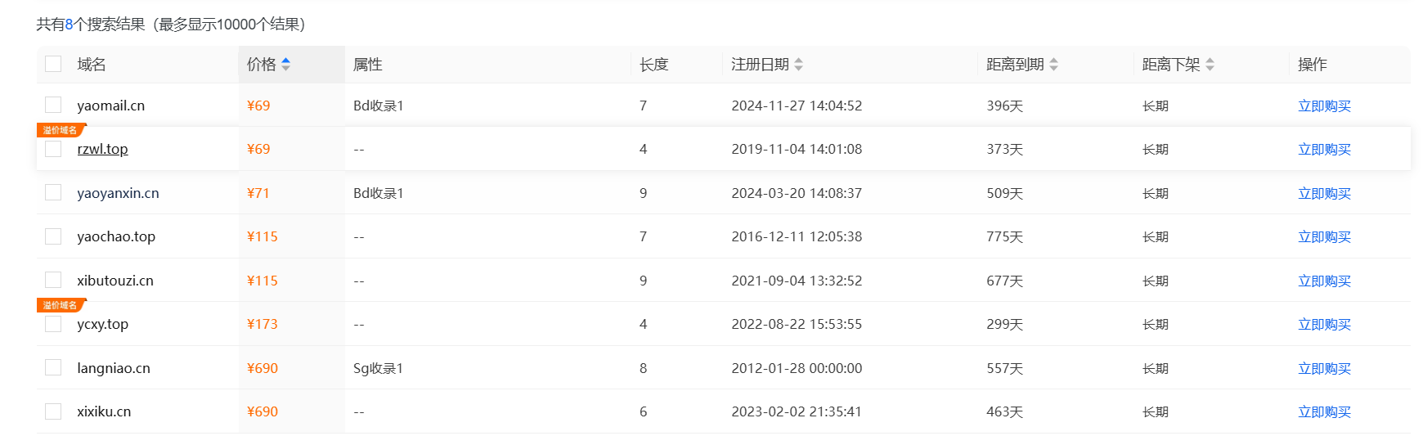This screenshot has height=445, width=1423.
Task: Open the xibutouzi.cn domain name
Action: [115, 281]
